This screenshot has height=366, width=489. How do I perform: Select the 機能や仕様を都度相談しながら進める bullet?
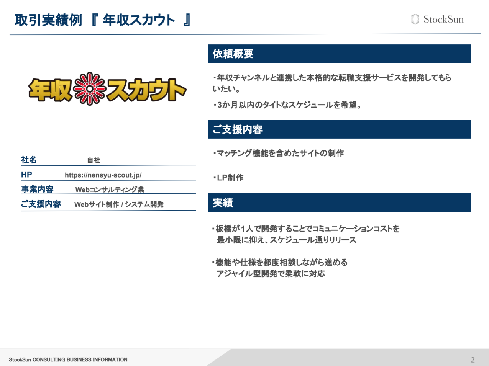pos(280,262)
